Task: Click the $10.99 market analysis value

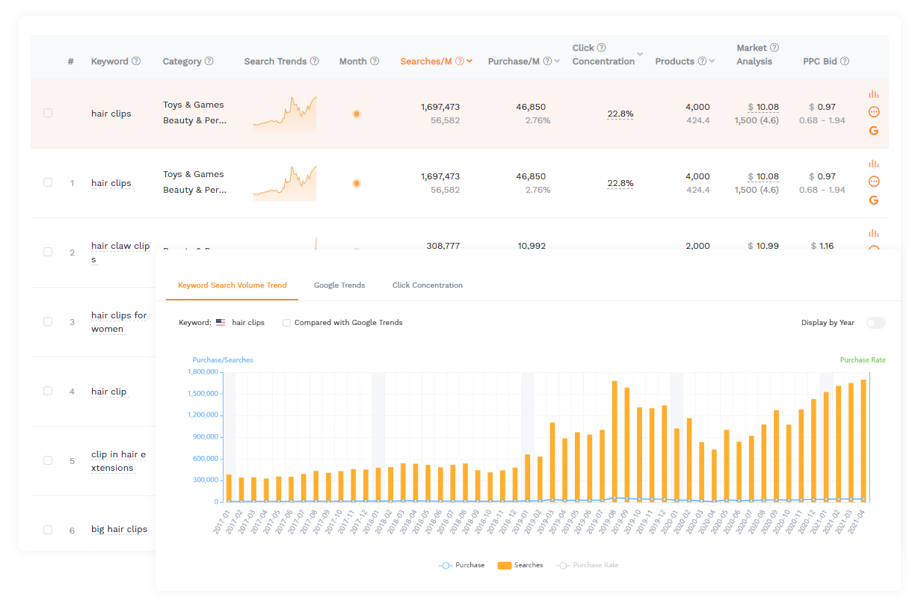Action: coord(763,246)
